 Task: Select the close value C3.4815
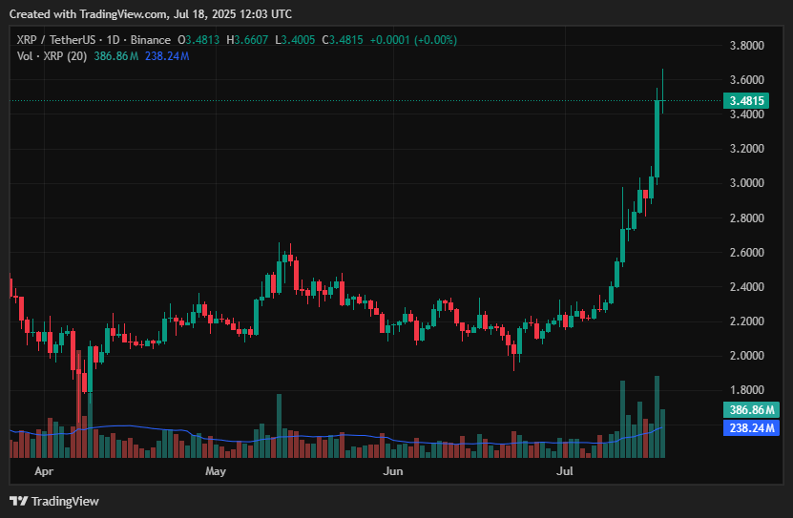343,40
